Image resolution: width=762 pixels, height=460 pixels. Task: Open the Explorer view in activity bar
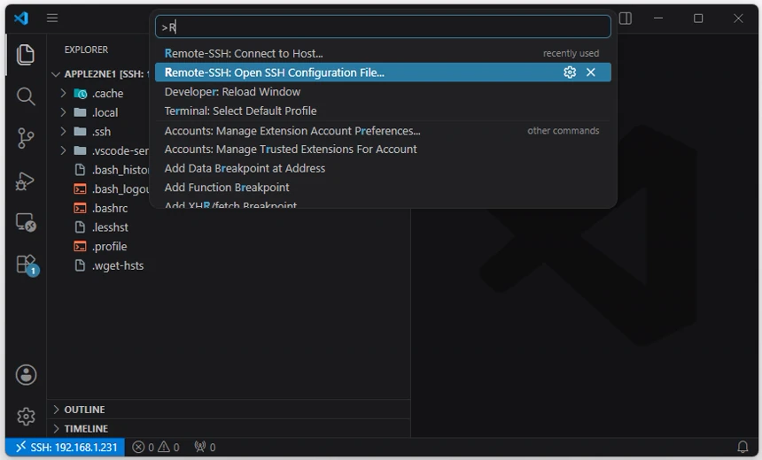[26, 54]
